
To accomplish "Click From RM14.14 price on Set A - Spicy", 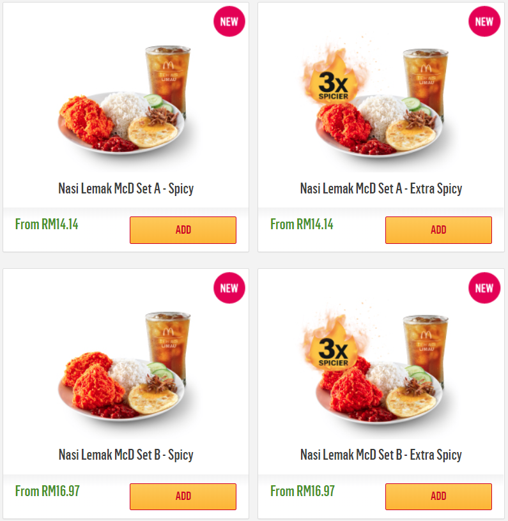I will 47,224.
